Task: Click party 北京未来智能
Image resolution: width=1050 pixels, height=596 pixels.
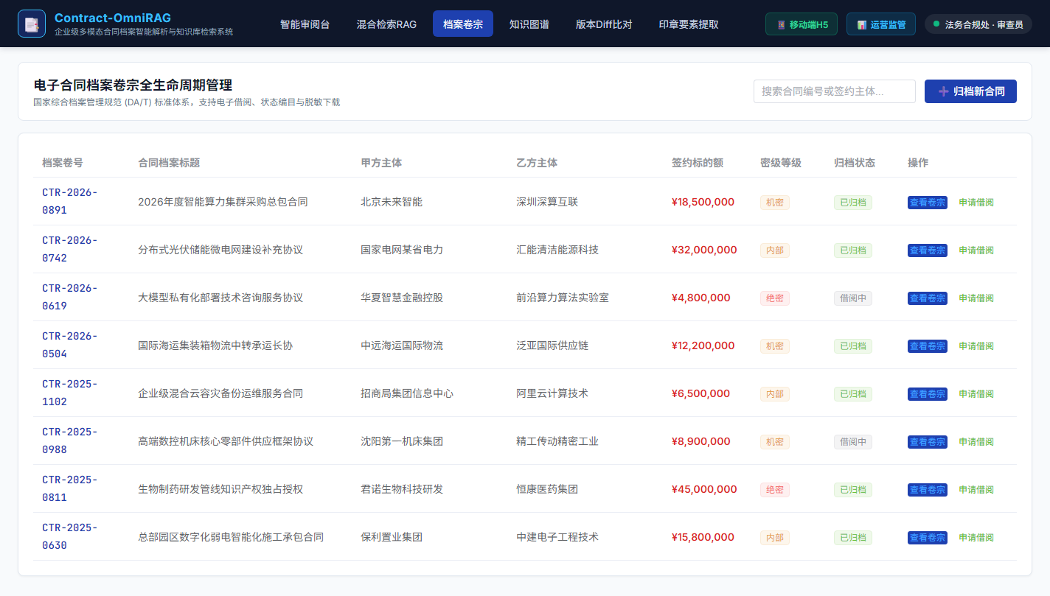Action: click(x=392, y=202)
